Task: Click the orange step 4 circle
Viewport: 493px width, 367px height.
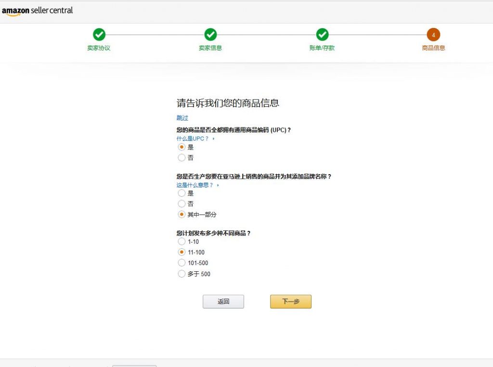Action: (433, 35)
